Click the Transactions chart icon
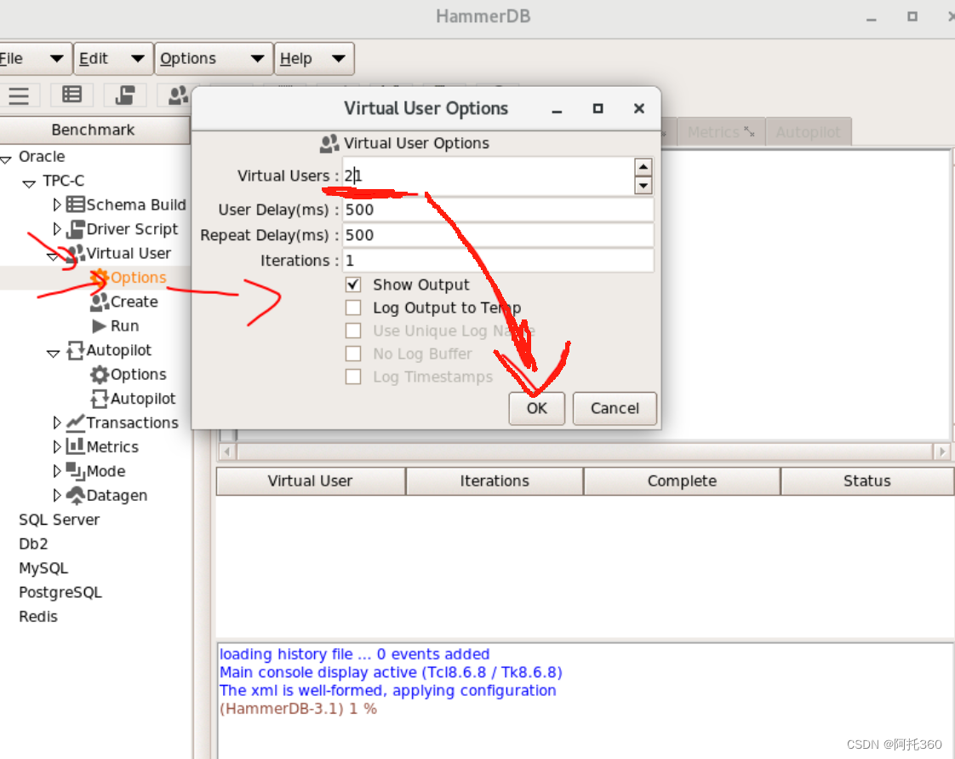 (76, 423)
